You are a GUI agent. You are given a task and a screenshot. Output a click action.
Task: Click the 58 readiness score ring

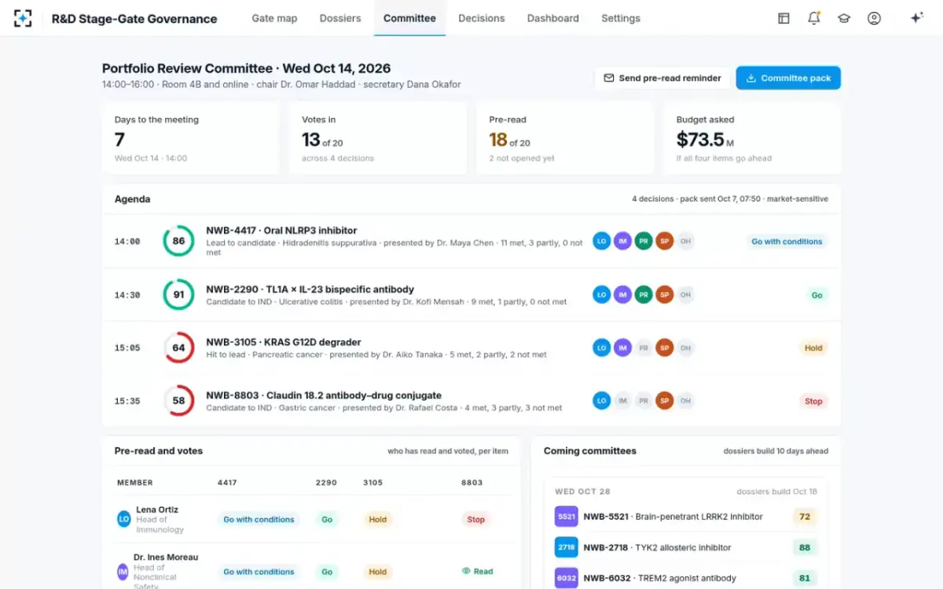click(178, 401)
